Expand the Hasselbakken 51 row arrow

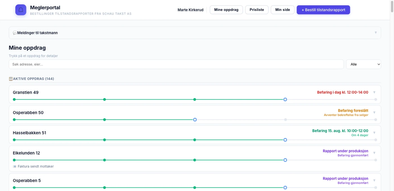tap(374, 133)
